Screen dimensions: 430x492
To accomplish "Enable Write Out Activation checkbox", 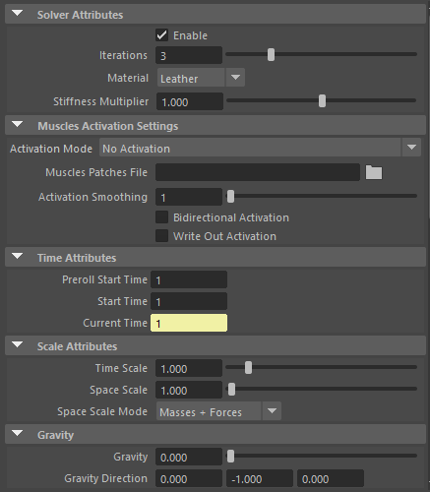I will [161, 236].
